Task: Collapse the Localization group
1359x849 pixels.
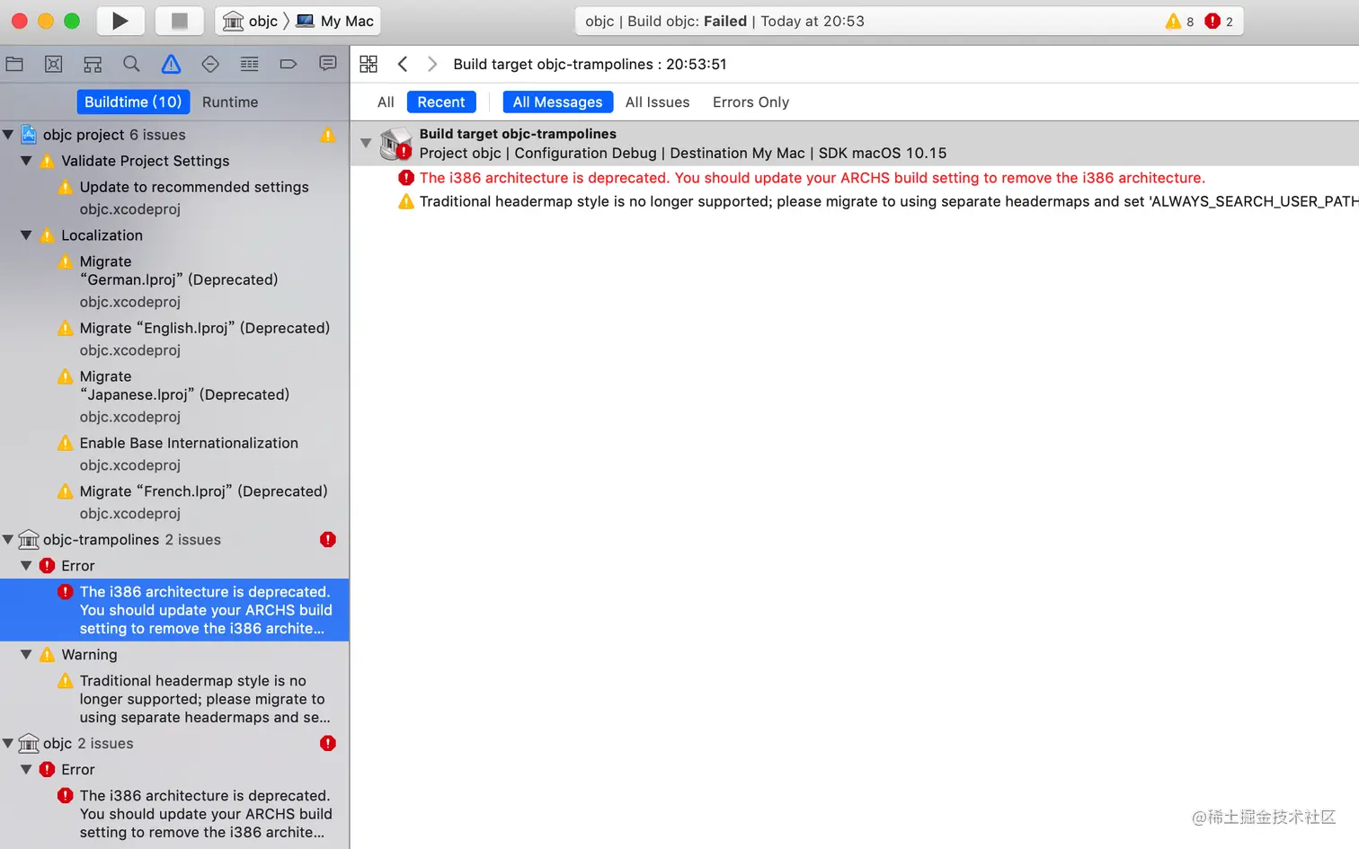Action: coord(26,235)
